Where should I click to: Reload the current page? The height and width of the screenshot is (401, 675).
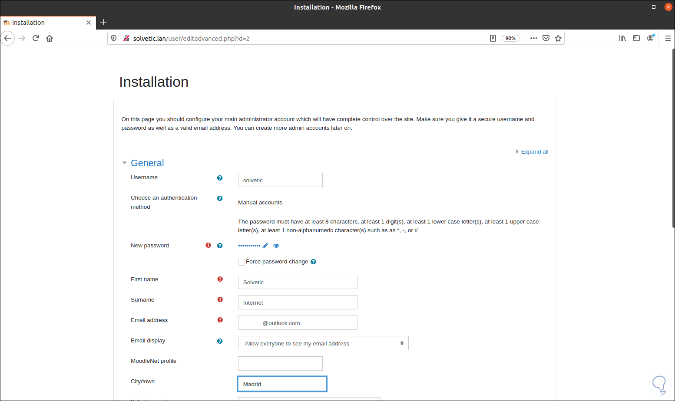pos(36,38)
